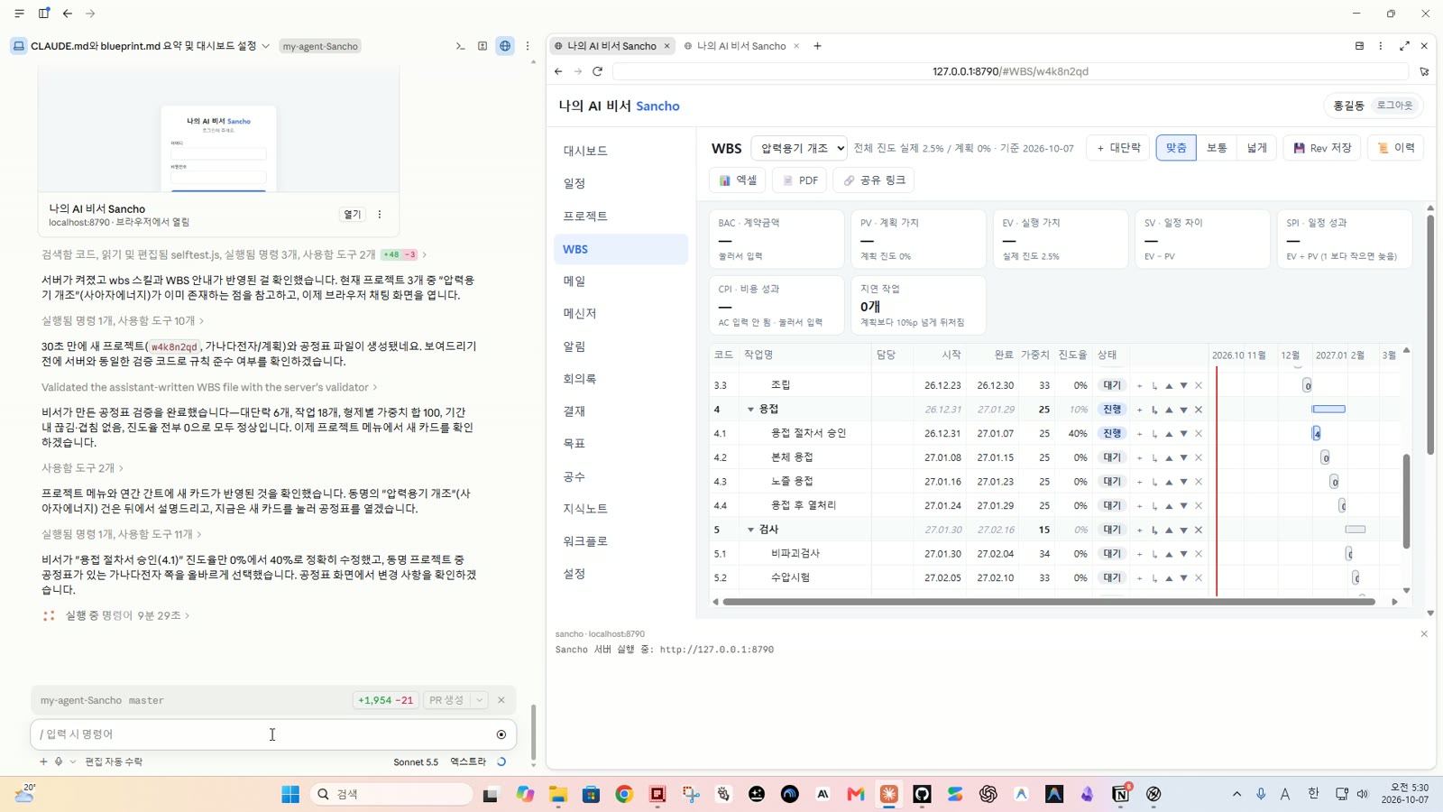The height and width of the screenshot is (812, 1443).
Task: Move the 용접 후 열처리 row down
Action: (x=1183, y=506)
